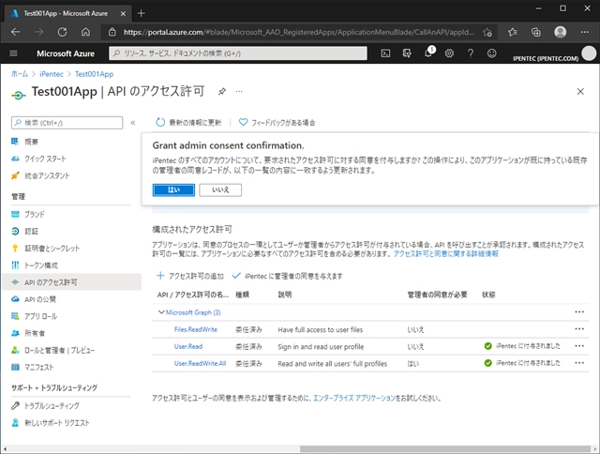Viewport: 600px width, 454px height.
Task: Grant iPentec に管理者の同意を与えます
Action: click(288, 276)
